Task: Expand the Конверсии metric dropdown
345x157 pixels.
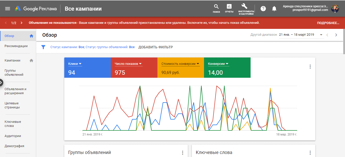Action: click(227, 64)
